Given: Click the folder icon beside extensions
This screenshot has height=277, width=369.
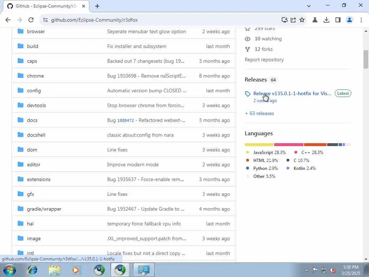Looking at the screenshot, I should [x=21, y=179].
